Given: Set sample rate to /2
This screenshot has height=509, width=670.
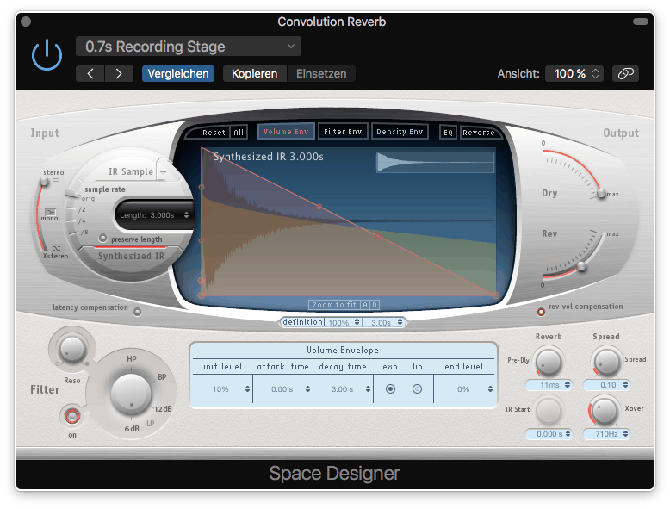Looking at the screenshot, I should pos(82,209).
